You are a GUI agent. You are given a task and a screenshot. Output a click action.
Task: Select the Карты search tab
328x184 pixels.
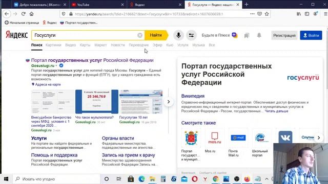pyautogui.click(x=85, y=45)
